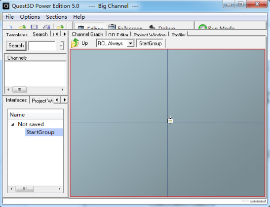Switch to the Profiler tab
The height and width of the screenshot is (207, 270).
(178, 34)
